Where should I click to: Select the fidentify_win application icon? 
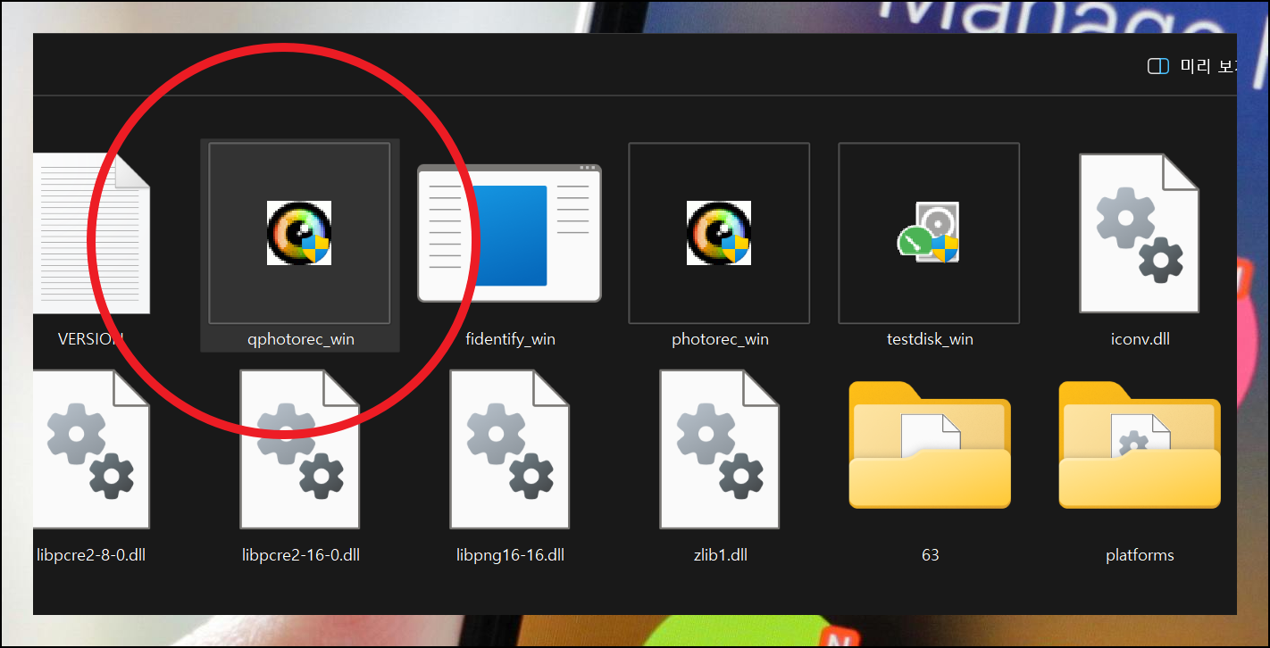(510, 233)
